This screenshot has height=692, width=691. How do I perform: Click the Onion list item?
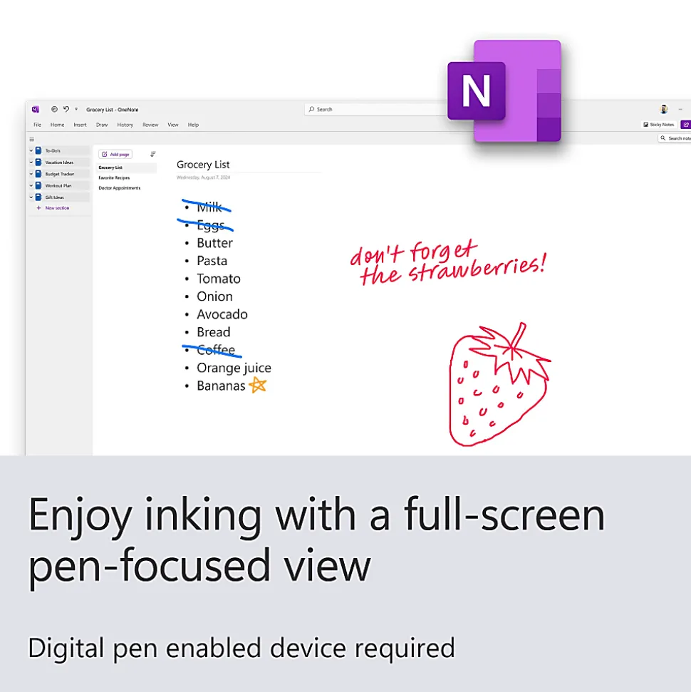click(x=214, y=296)
